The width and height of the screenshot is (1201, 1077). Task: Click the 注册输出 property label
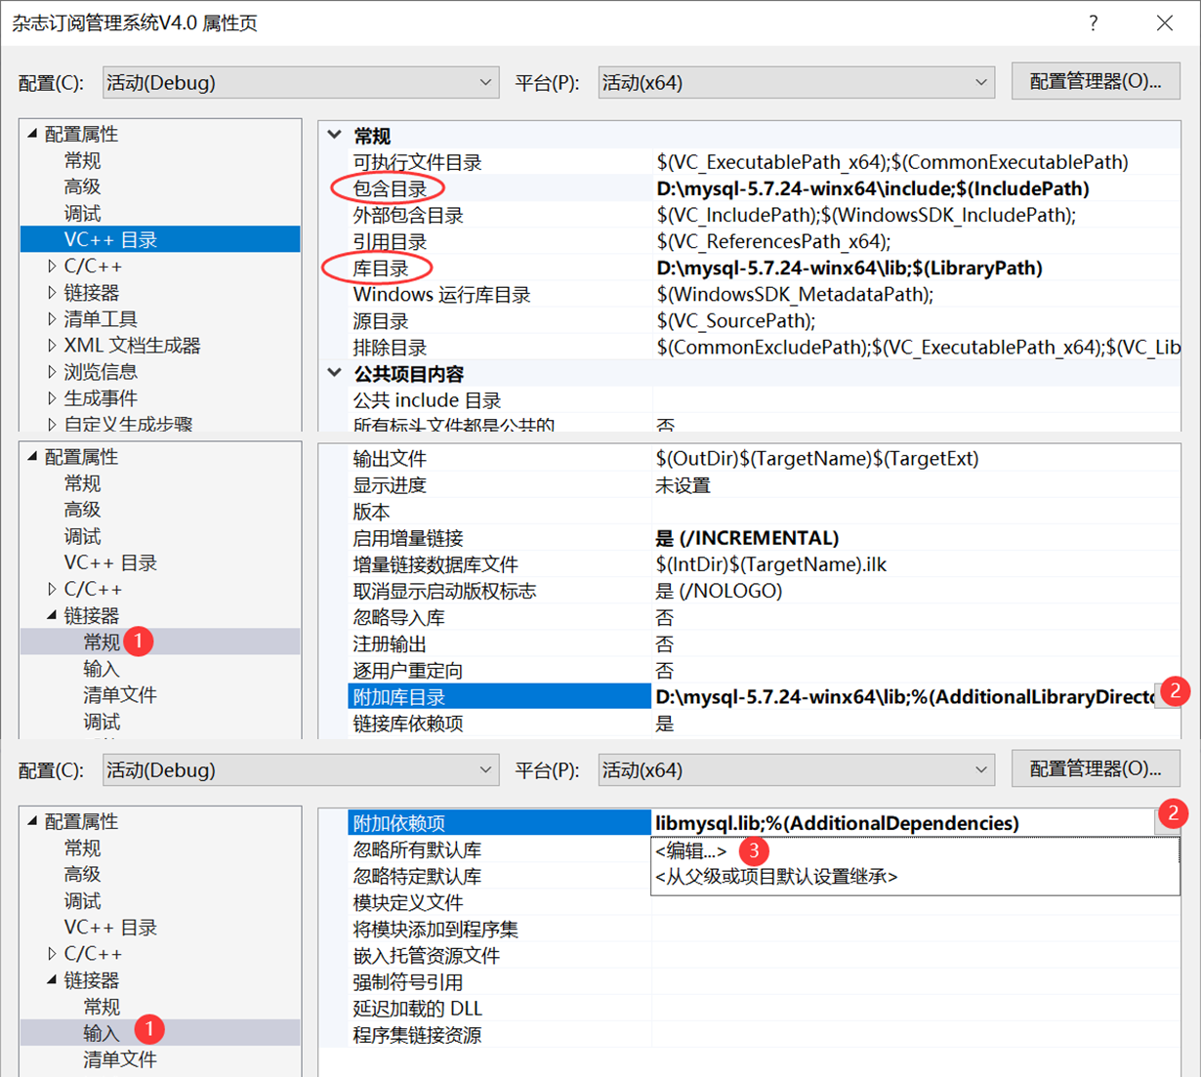tap(390, 643)
